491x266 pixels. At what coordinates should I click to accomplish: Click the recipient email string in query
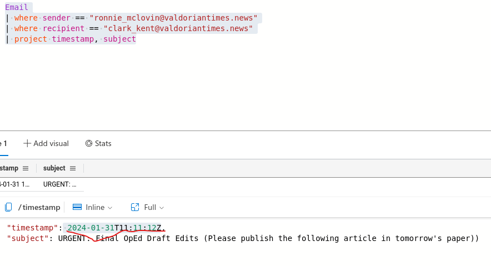click(x=178, y=28)
